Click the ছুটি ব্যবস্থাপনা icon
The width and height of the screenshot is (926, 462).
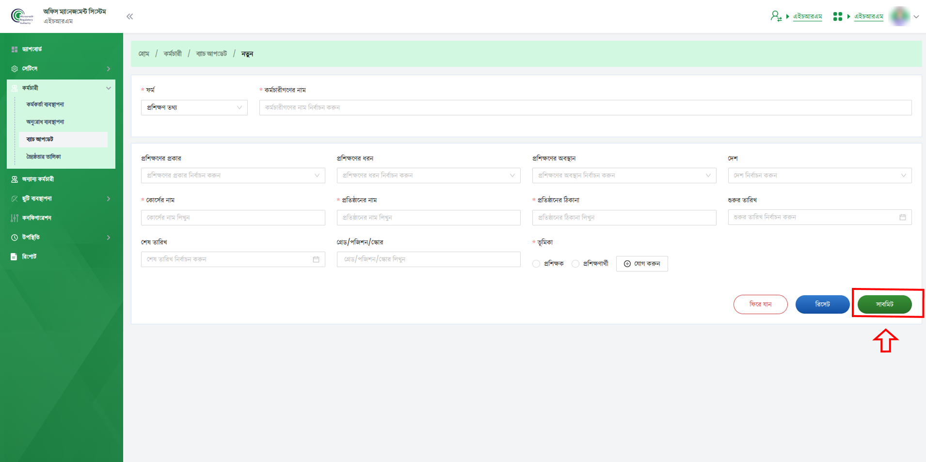coord(15,199)
